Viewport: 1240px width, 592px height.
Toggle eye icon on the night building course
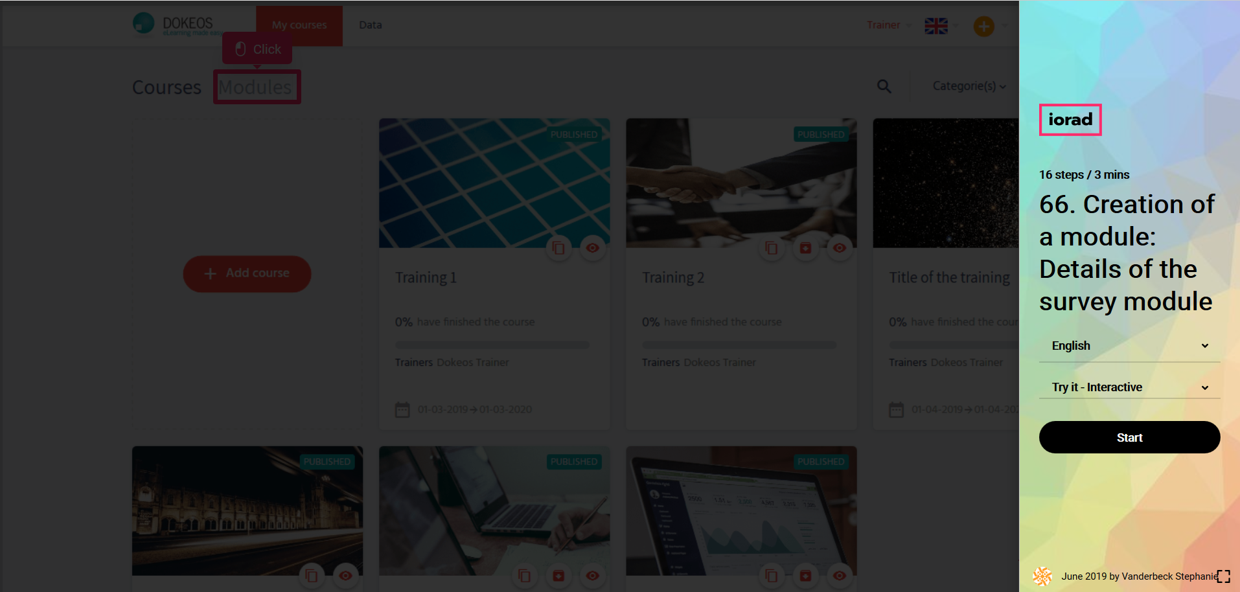pyautogui.click(x=345, y=575)
